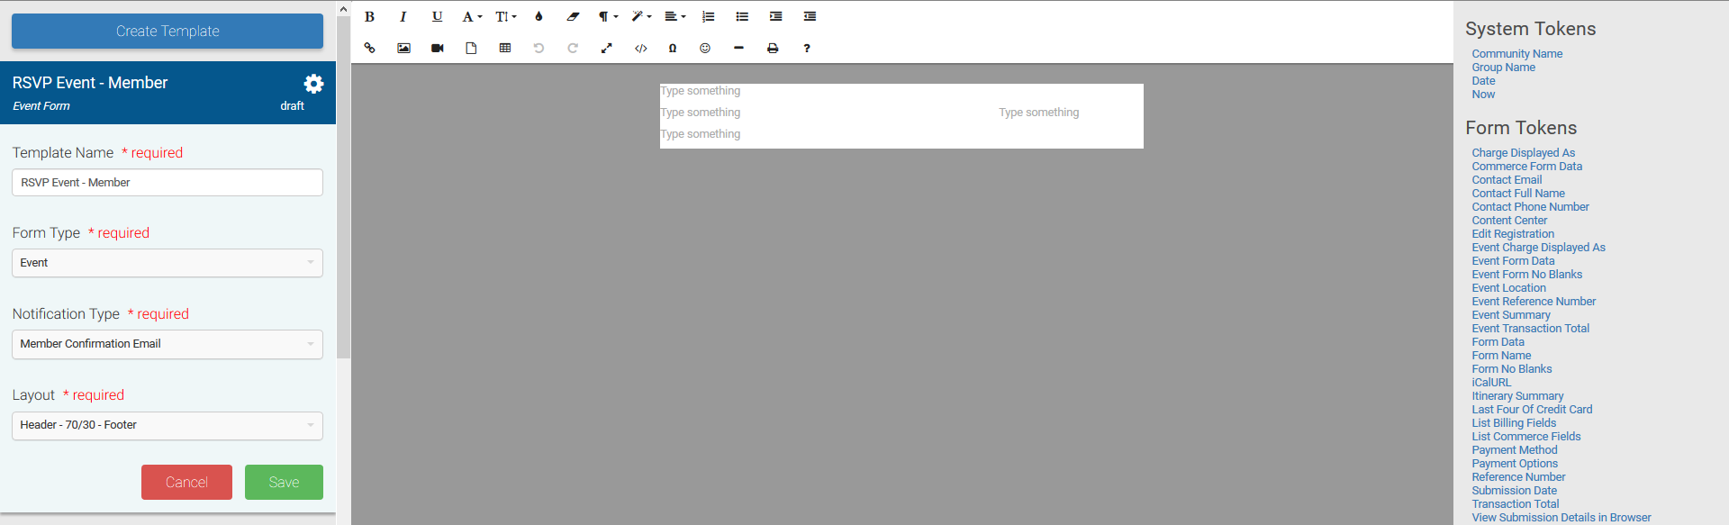
Task: Click the insert image icon
Action: 403,49
